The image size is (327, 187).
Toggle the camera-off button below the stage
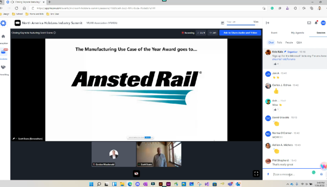click(x=136, y=174)
